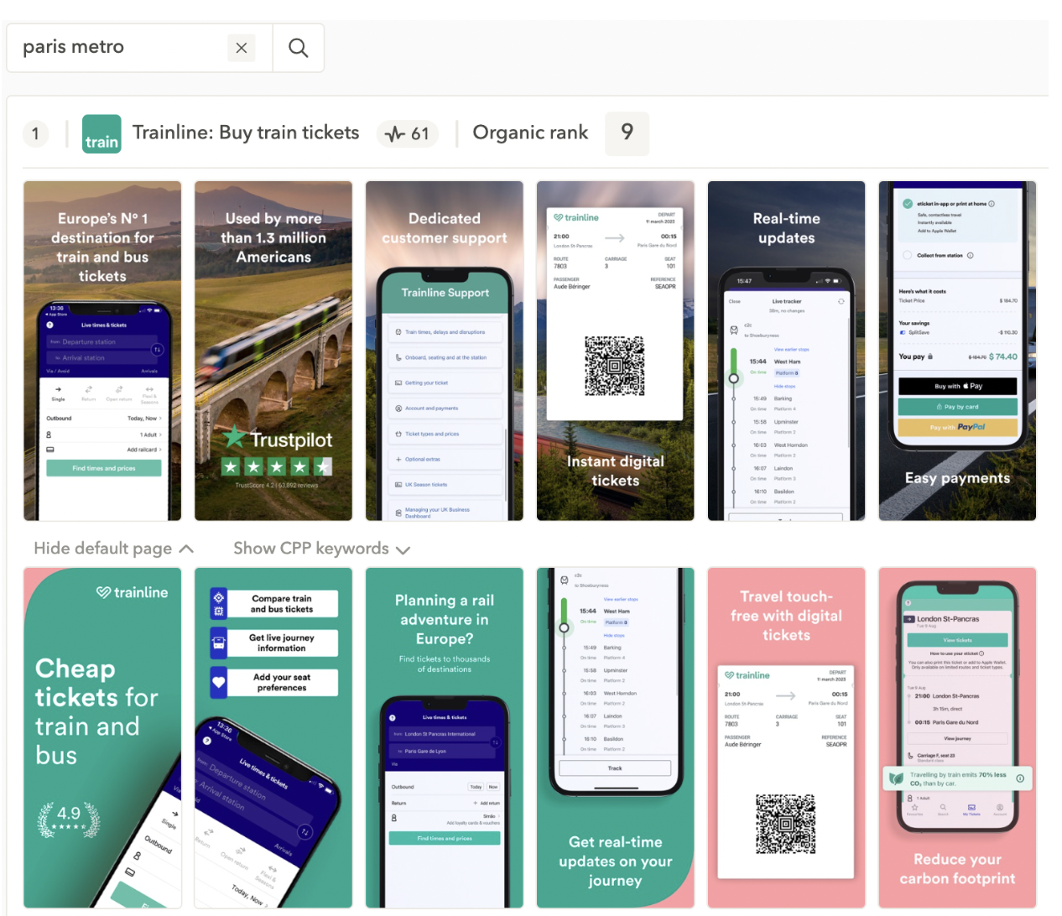Open Planning a rail adventure screenshot

(x=445, y=738)
